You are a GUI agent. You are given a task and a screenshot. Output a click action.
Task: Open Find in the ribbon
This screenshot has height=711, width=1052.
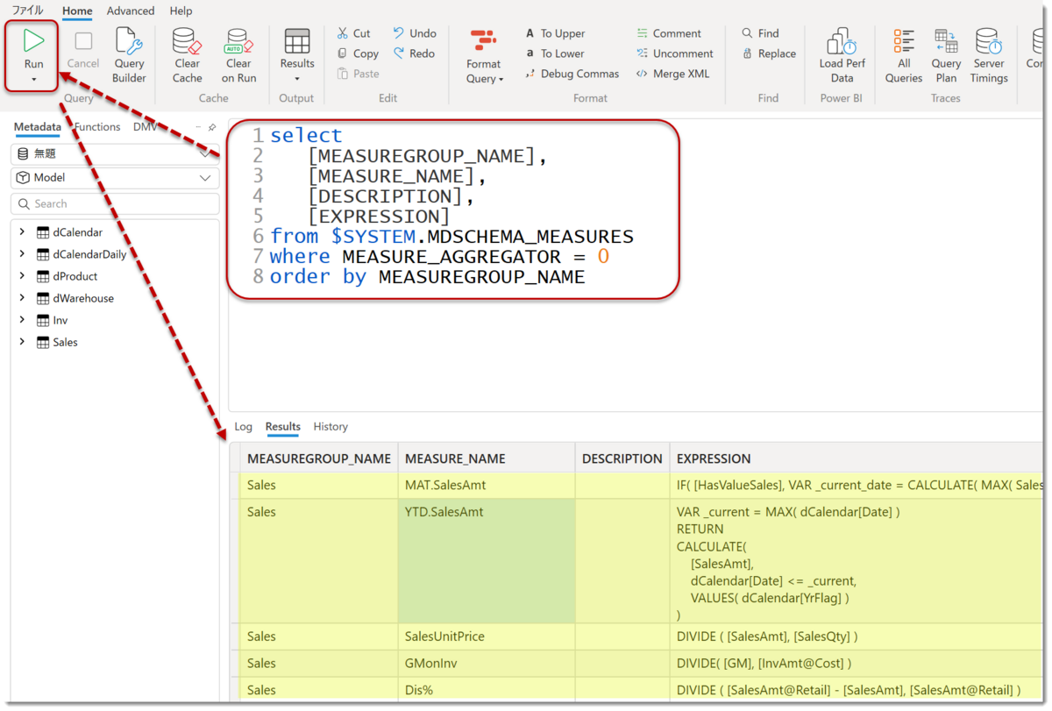(x=760, y=33)
